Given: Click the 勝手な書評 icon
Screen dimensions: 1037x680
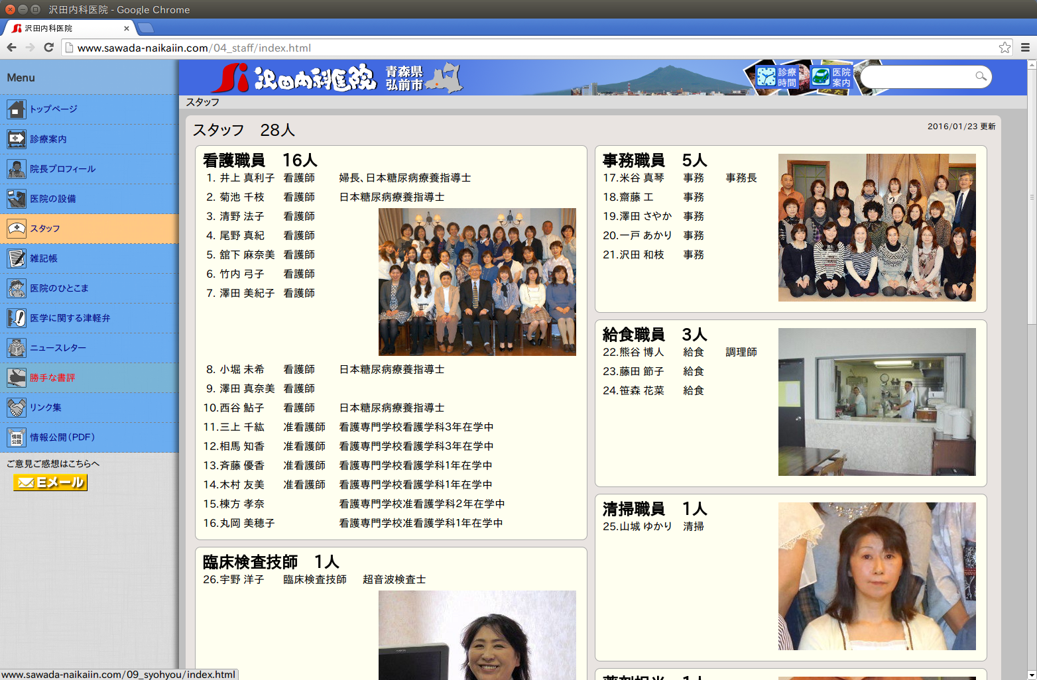Looking at the screenshot, I should pyautogui.click(x=17, y=378).
